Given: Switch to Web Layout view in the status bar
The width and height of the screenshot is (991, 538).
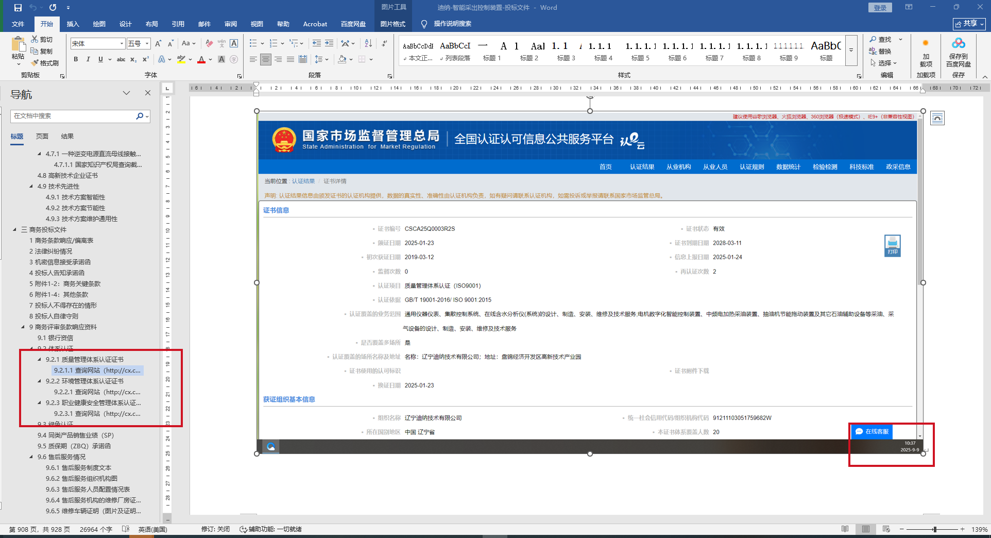Looking at the screenshot, I should coord(886,529).
